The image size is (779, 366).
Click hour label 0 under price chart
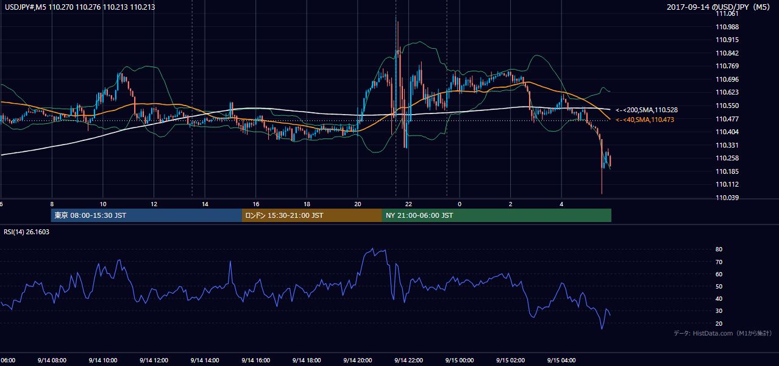460,204
